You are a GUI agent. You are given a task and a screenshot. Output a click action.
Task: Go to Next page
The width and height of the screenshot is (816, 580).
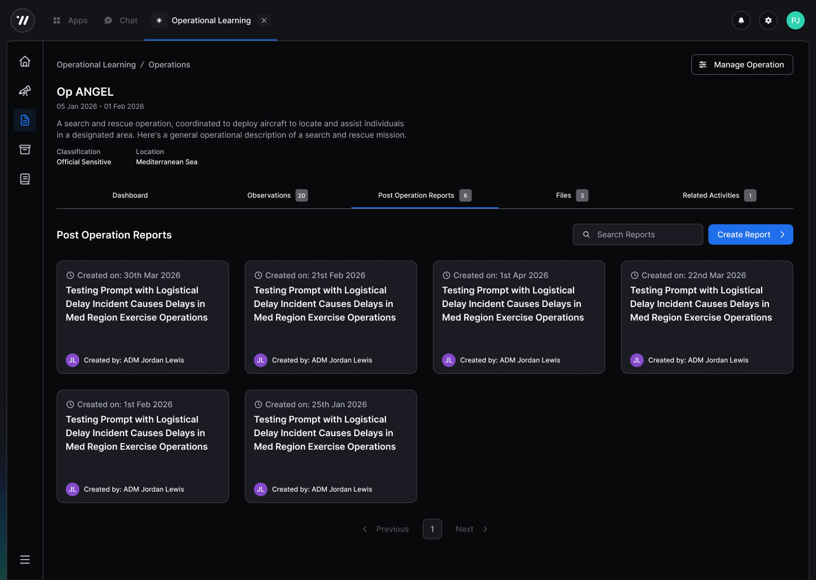(x=471, y=529)
